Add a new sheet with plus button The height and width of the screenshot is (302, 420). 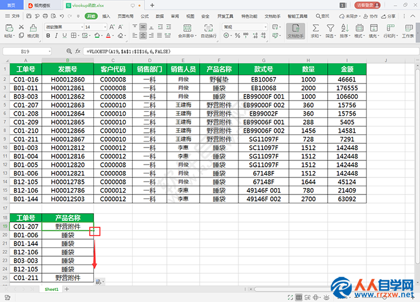coord(67,289)
